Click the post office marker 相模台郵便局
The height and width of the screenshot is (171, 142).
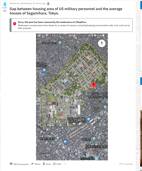(x=58, y=139)
